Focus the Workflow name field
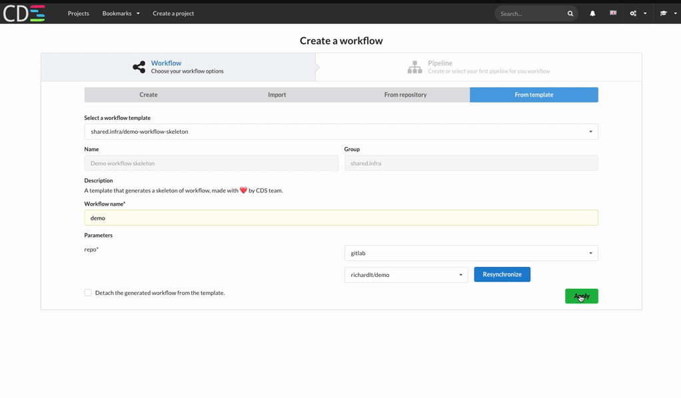The image size is (681, 398). pos(340,218)
